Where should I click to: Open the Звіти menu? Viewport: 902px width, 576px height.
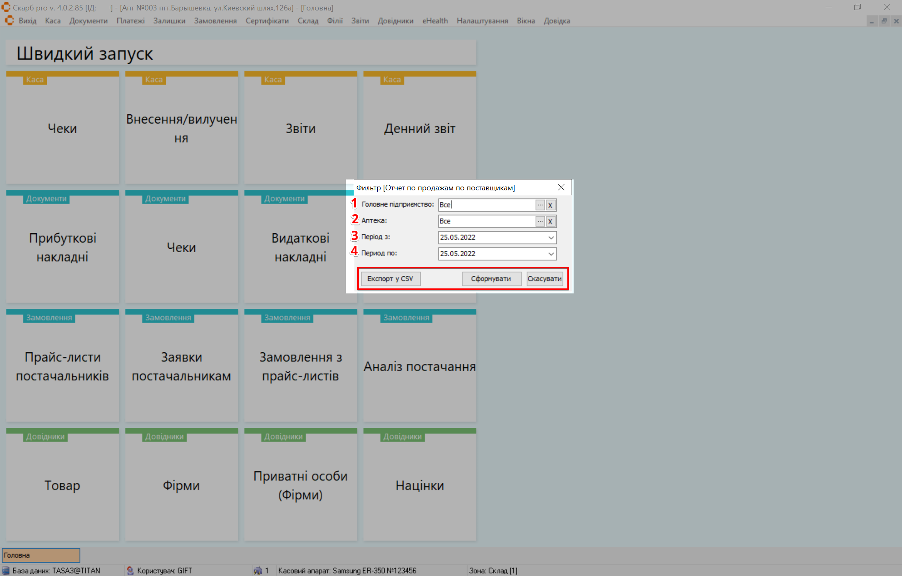[x=360, y=21]
